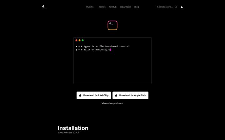This screenshot has width=225, height=140.
Task: Click the green maximize dot in terminal demo
Action: point(82,40)
